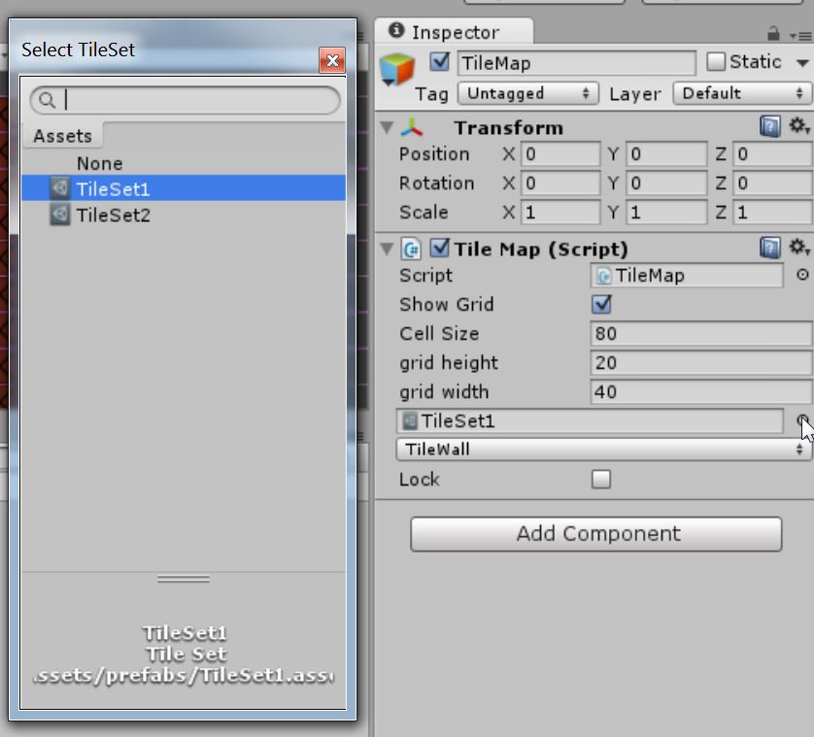The width and height of the screenshot is (814, 737).
Task: Click the Scale X field
Action: tap(560, 213)
